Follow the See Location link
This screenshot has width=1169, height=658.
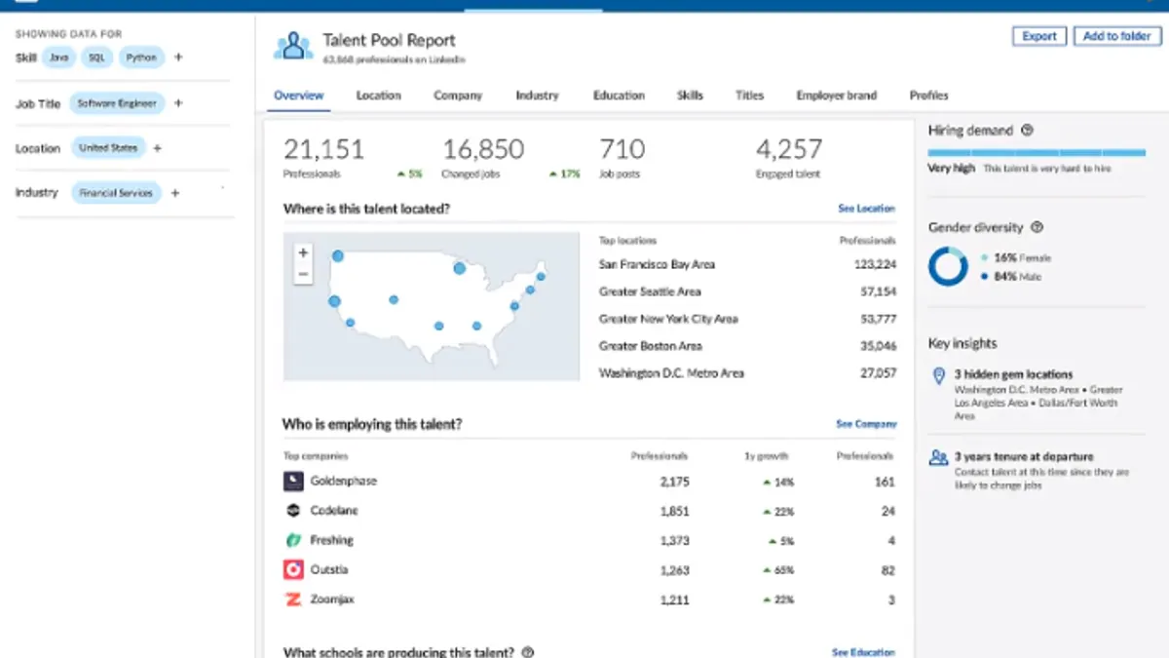(x=866, y=209)
